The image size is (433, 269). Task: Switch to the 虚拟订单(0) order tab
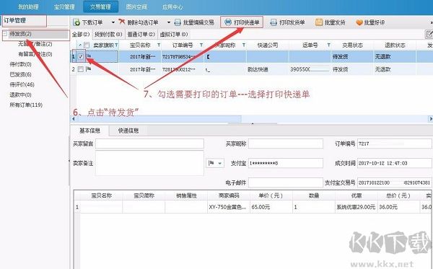click(174, 34)
